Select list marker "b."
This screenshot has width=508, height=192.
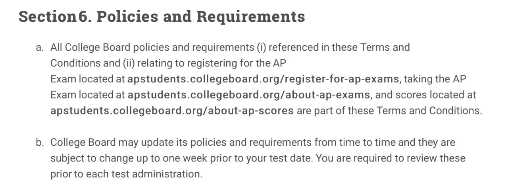[39, 143]
